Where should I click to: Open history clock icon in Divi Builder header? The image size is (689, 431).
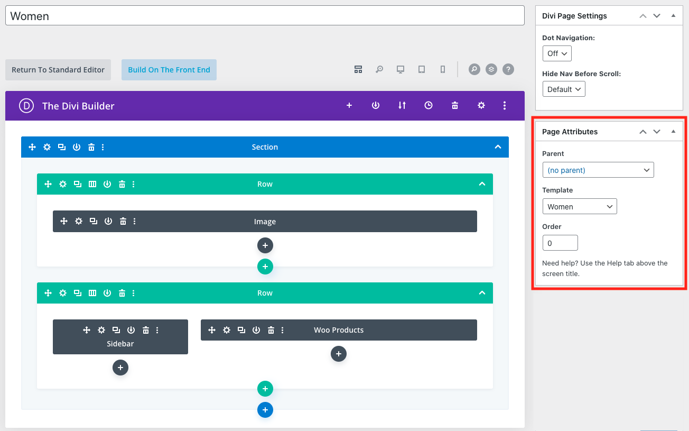coord(429,105)
